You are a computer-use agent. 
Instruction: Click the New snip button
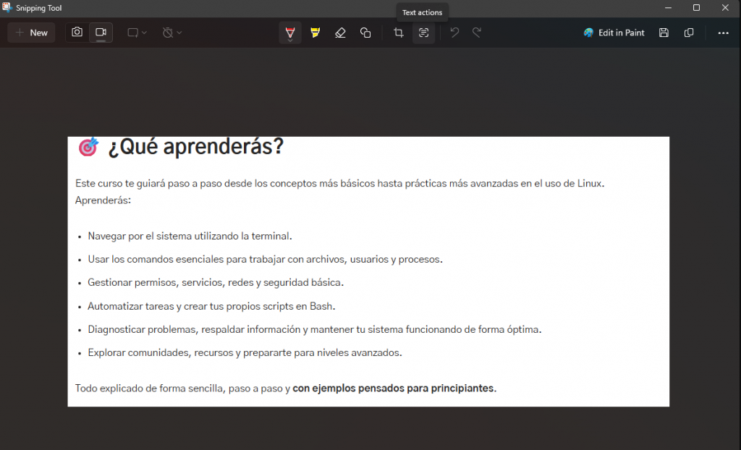pos(32,33)
